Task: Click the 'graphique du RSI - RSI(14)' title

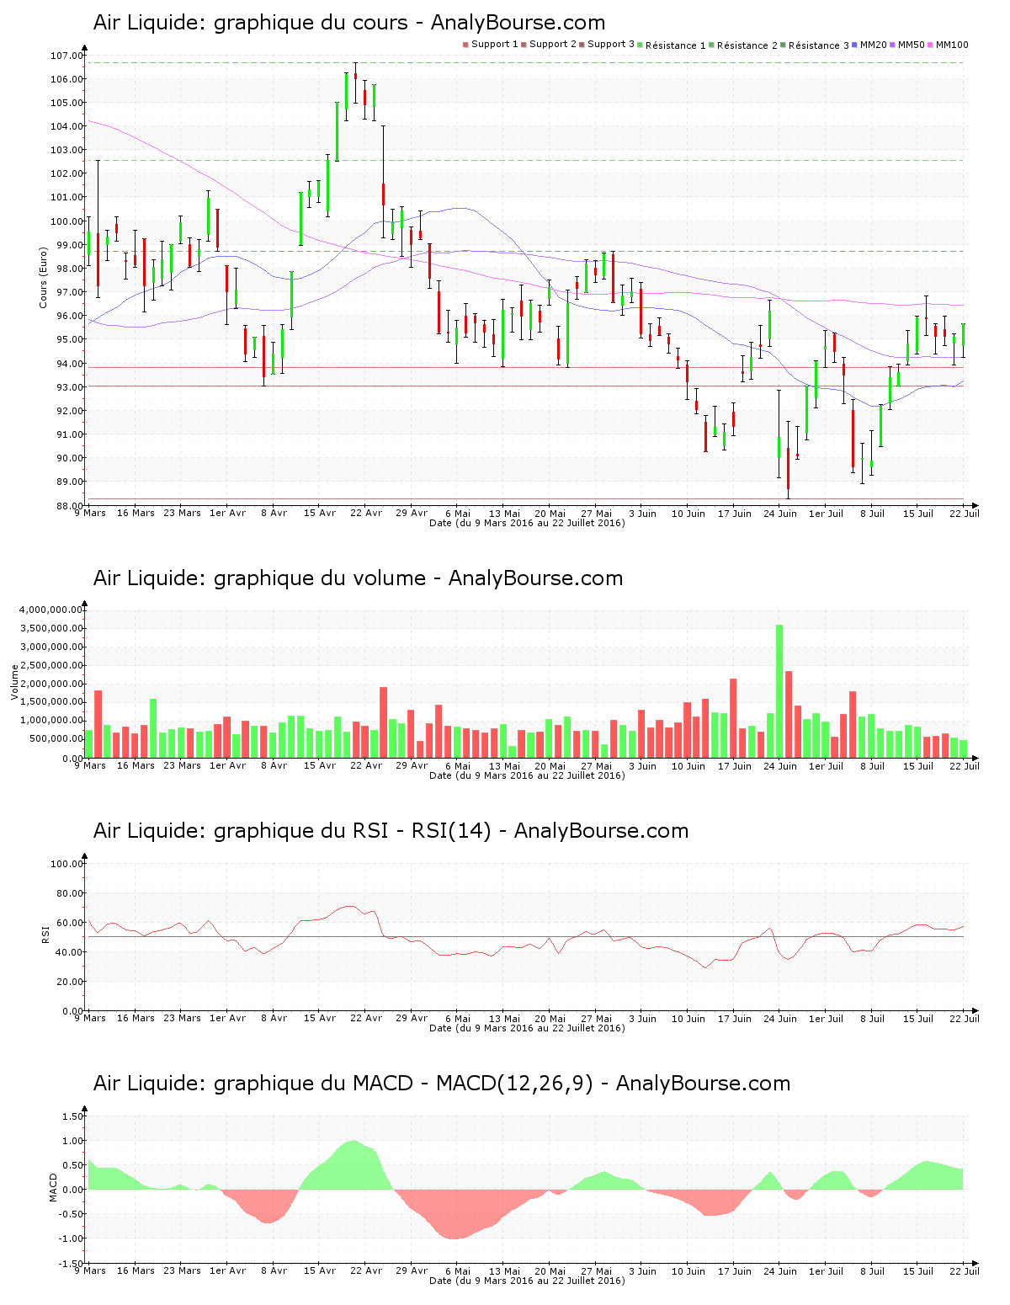Action: click(x=391, y=831)
